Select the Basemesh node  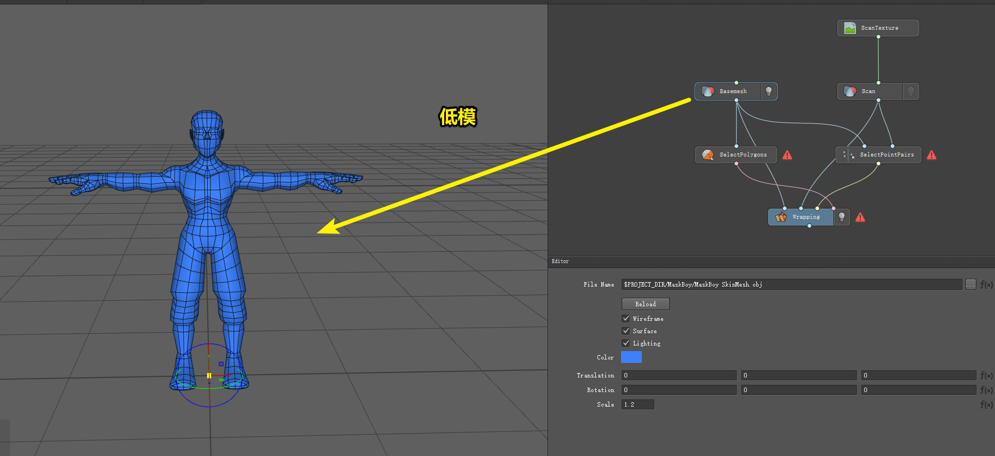pos(728,91)
